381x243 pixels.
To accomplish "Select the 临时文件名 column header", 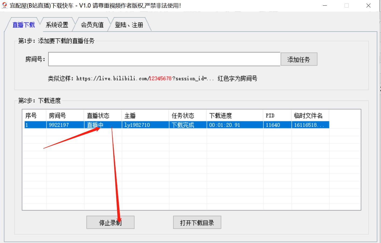I will click(x=310, y=116).
